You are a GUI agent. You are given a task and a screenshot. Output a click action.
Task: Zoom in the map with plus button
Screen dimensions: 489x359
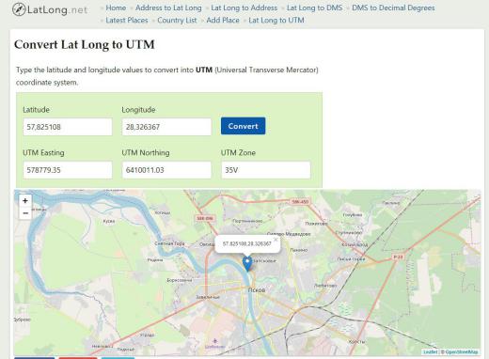click(x=25, y=201)
